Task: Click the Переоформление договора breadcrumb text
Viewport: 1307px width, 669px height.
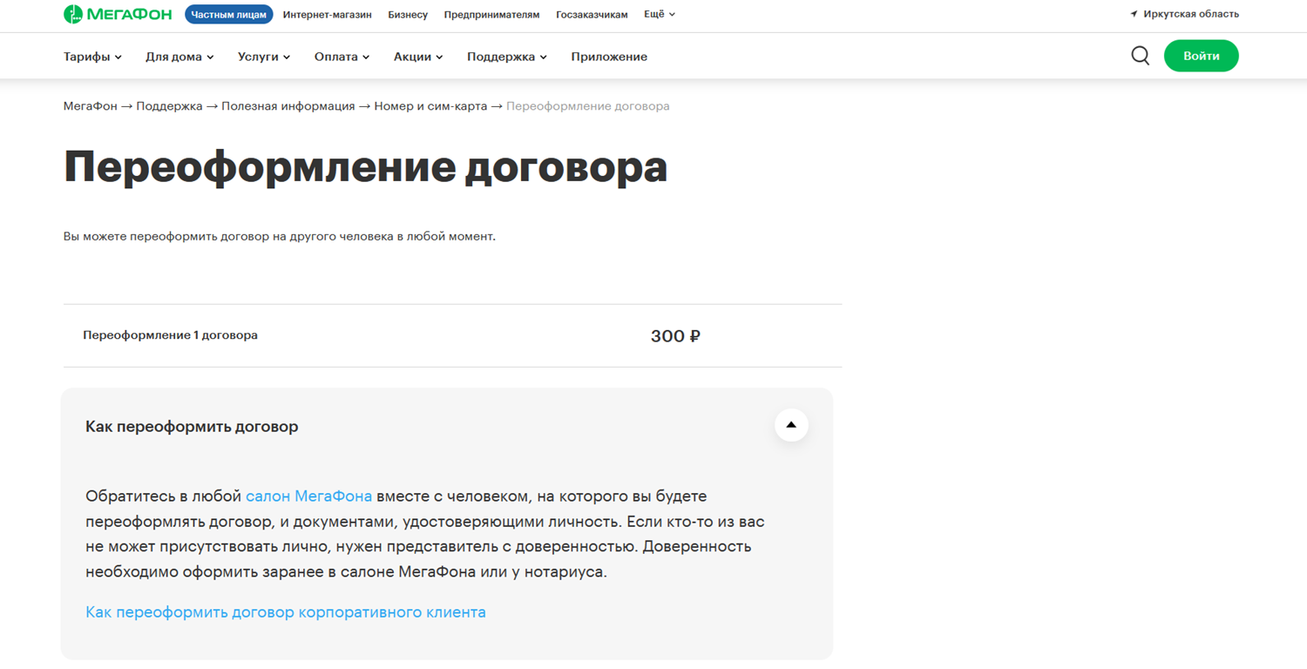Action: 588,106
